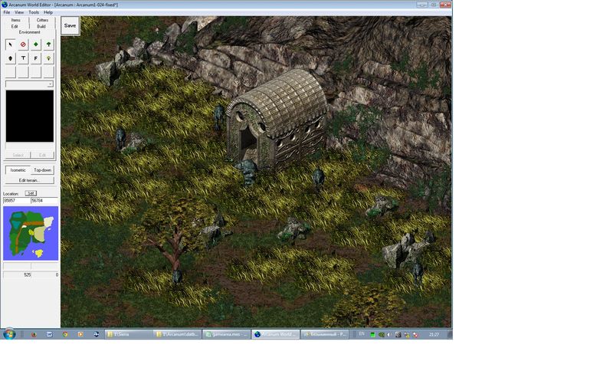
Task: Click the volume speaker tray icon
Action: 389,334
